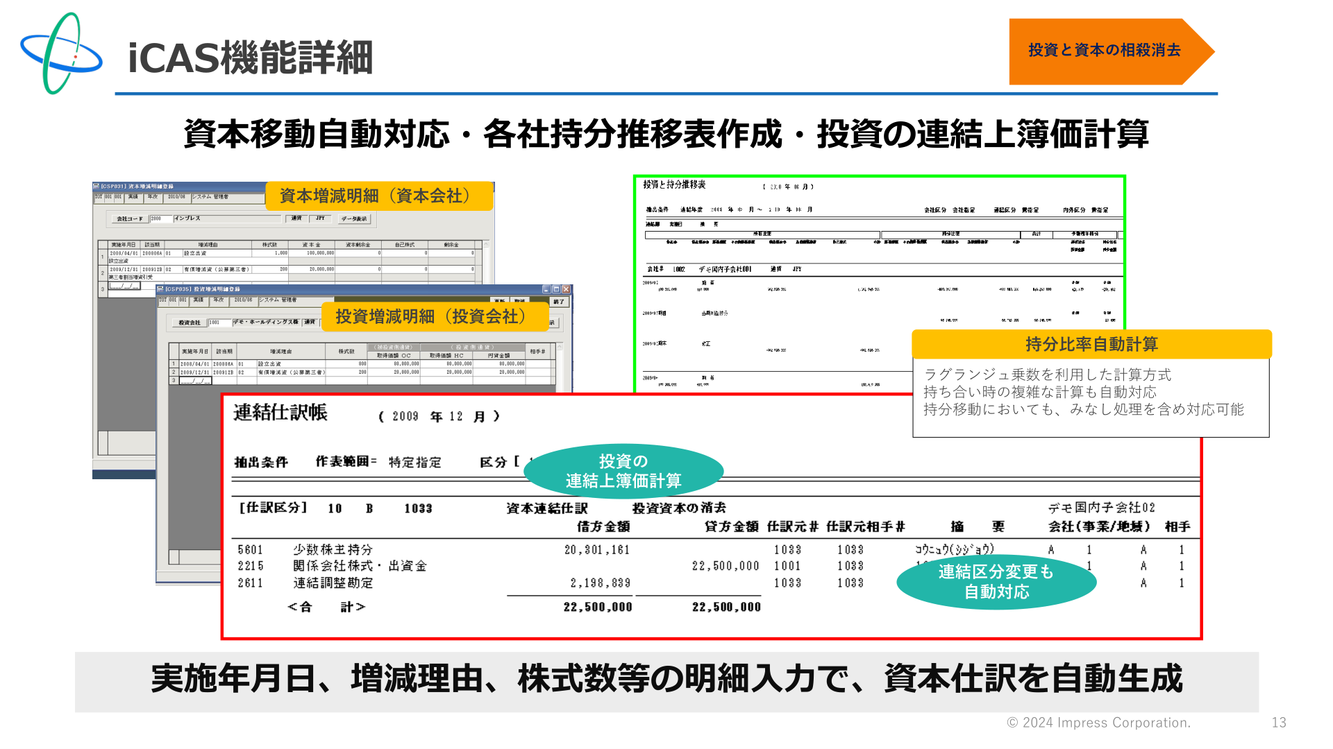Click the 終了 button in the investment window

click(x=560, y=302)
